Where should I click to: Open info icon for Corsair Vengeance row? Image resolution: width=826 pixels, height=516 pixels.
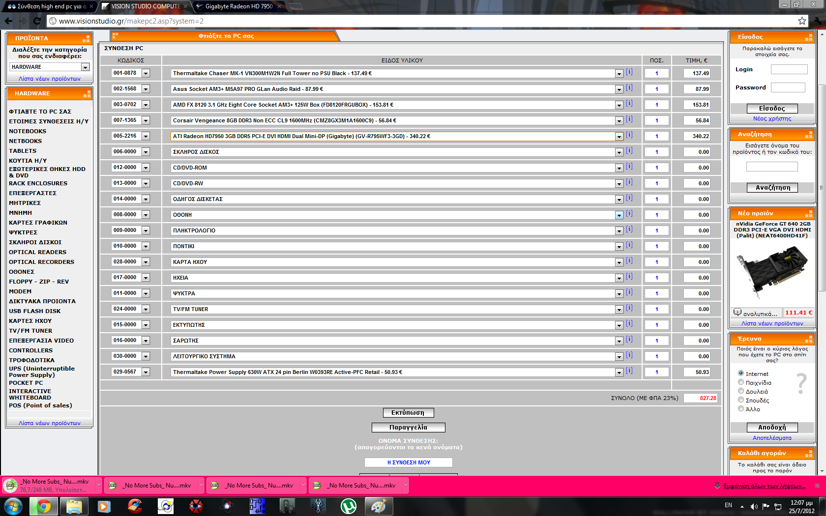click(629, 119)
